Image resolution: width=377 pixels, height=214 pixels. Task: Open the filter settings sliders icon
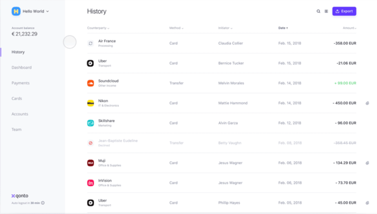326,11
